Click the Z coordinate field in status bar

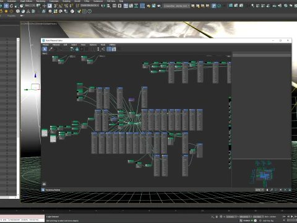(x=258, y=217)
